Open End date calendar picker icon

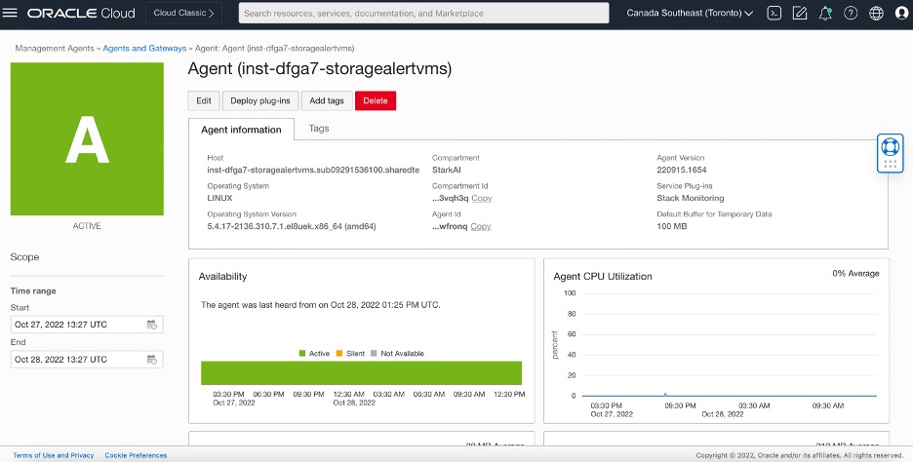tap(152, 360)
